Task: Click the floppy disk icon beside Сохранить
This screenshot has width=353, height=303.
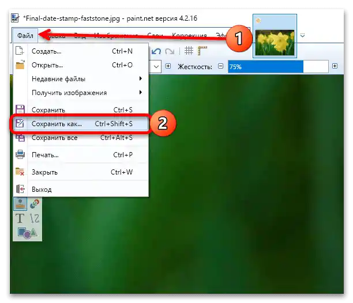Action: [x=20, y=109]
